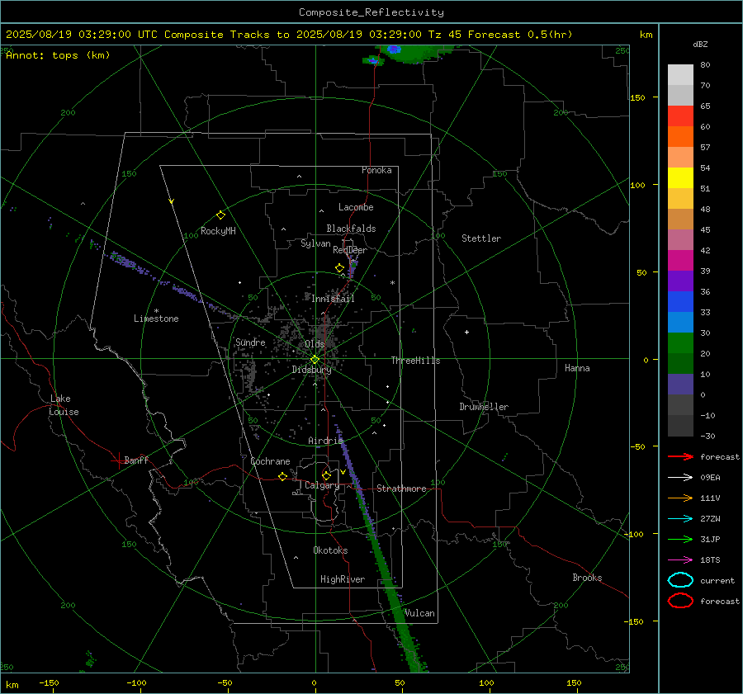This screenshot has height=694, width=743.
Task: Click the red forecast arrow legend
Action: point(680,457)
